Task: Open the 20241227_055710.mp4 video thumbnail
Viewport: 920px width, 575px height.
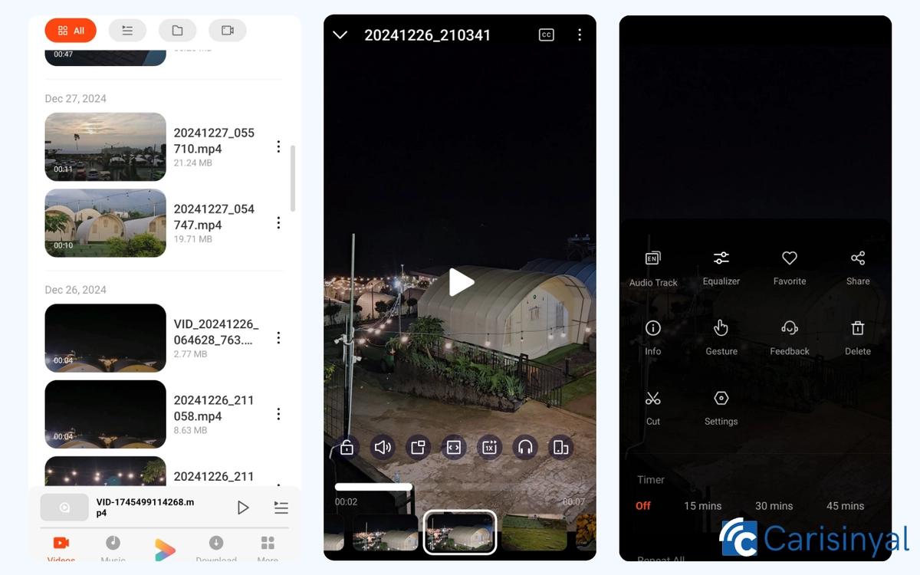Action: click(x=106, y=146)
